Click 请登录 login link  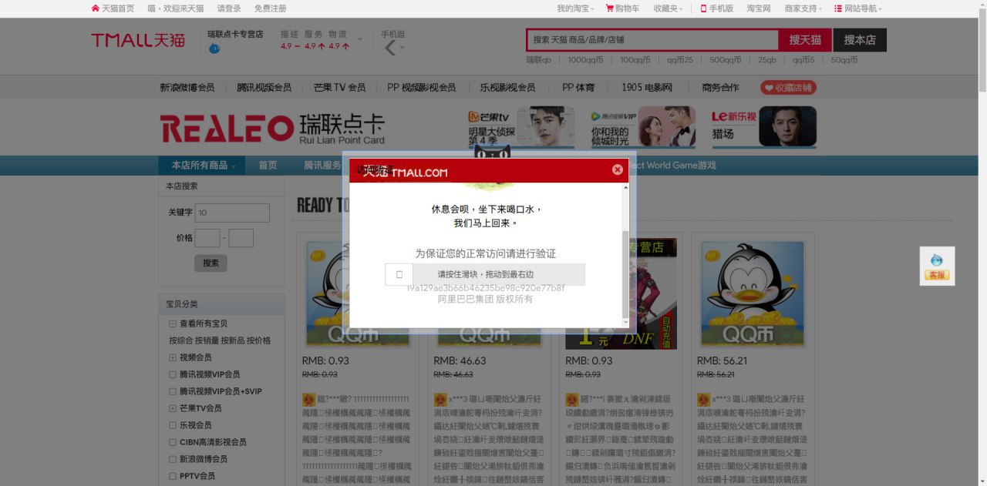click(x=229, y=8)
